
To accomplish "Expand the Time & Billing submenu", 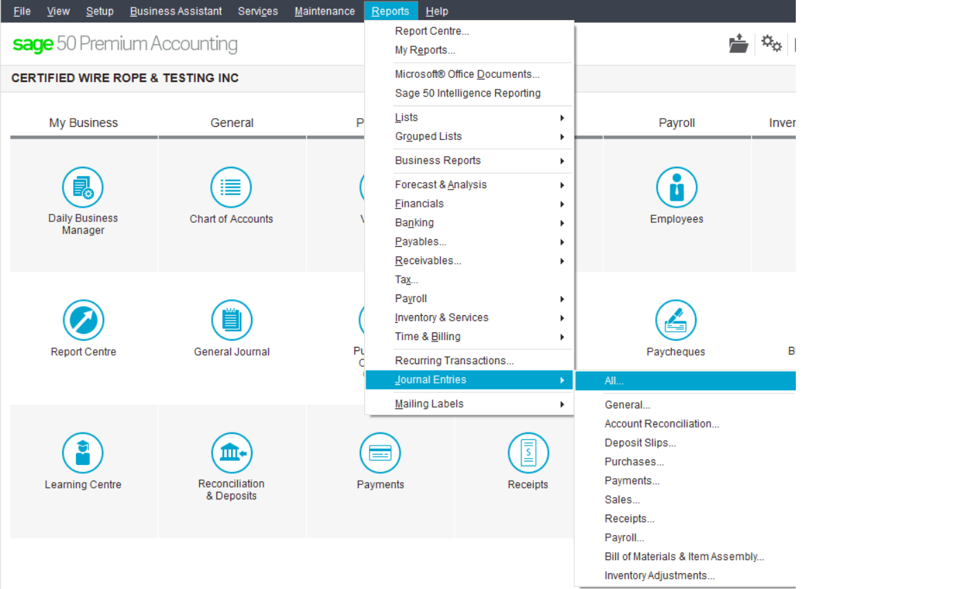I will [x=469, y=337].
